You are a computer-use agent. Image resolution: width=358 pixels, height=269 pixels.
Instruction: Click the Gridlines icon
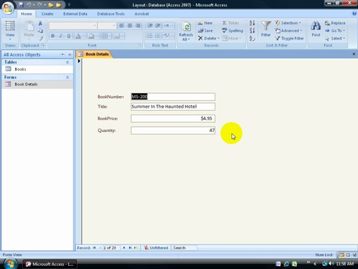[104, 36]
